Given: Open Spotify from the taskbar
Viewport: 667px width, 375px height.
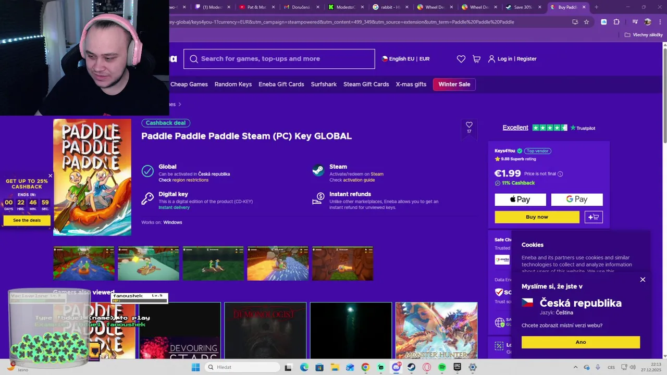Looking at the screenshot, I should point(442,367).
